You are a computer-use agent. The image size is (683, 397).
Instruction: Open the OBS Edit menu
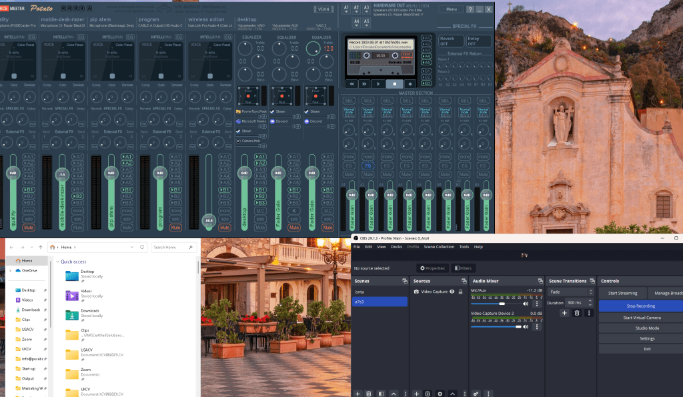tap(368, 247)
